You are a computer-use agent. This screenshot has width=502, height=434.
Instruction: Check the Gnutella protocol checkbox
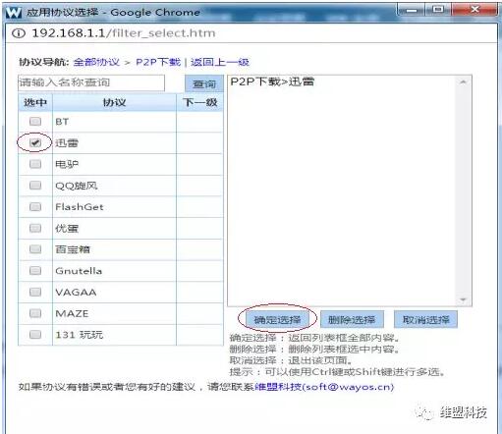[x=35, y=270]
